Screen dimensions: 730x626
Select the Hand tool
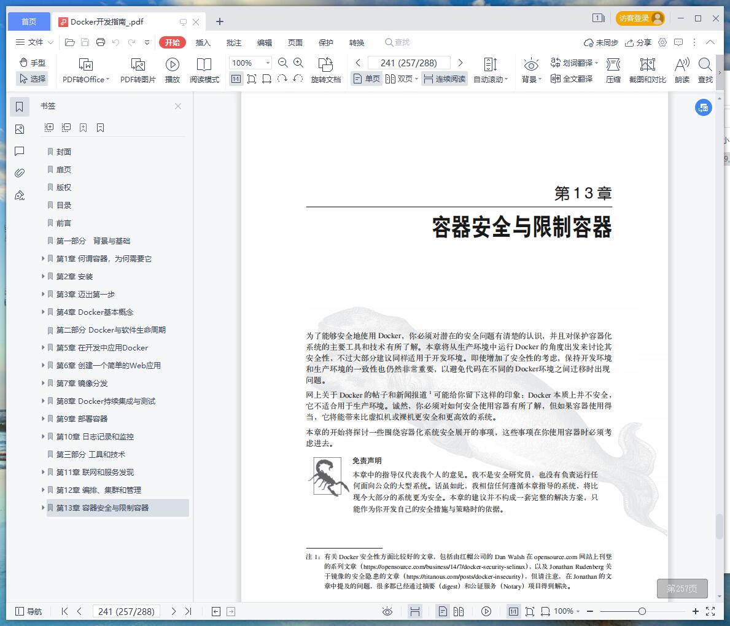pyautogui.click(x=32, y=63)
